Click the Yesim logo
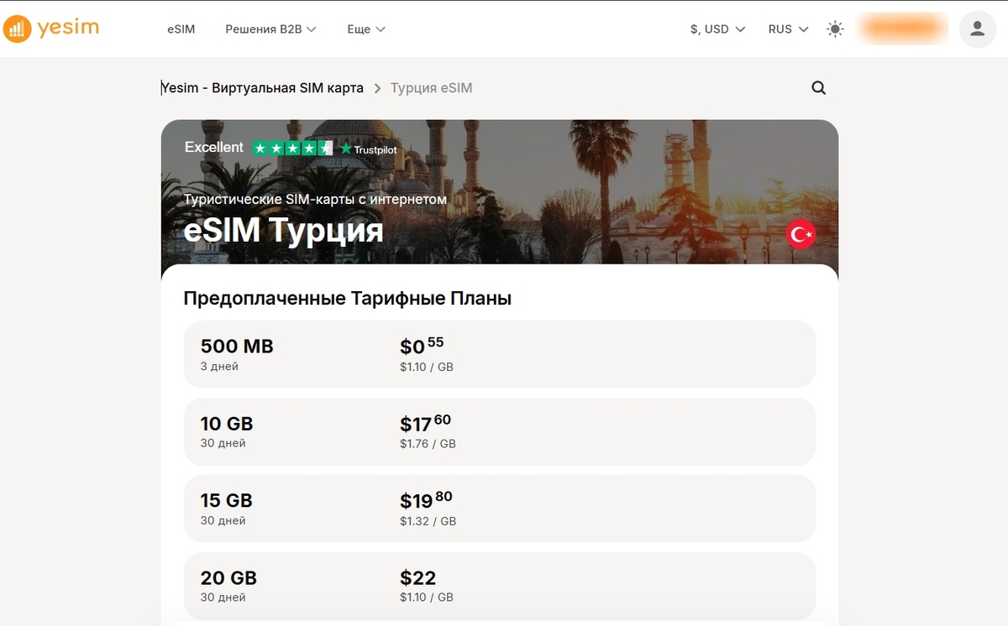The height and width of the screenshot is (626, 1008). (52, 28)
